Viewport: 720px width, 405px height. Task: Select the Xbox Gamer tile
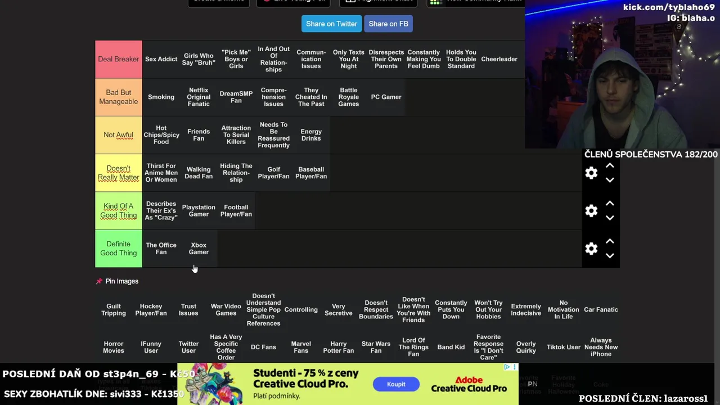click(x=199, y=248)
